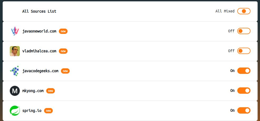Click the new badge beside mkyong.com
The image size is (260, 121).
(50, 91)
